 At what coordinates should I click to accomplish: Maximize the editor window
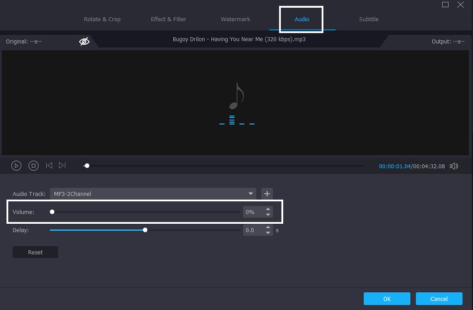[445, 5]
